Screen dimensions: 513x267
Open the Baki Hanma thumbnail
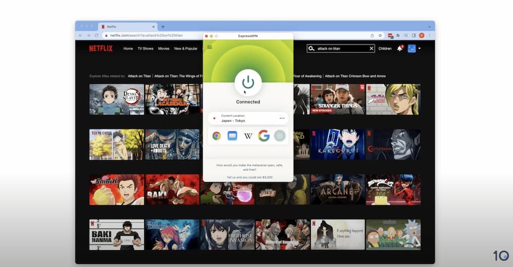[116, 234]
